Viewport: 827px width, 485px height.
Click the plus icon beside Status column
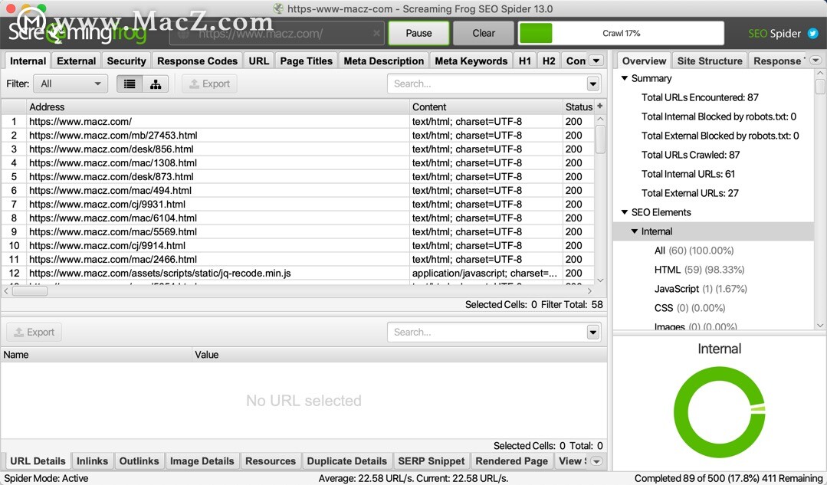(599, 106)
